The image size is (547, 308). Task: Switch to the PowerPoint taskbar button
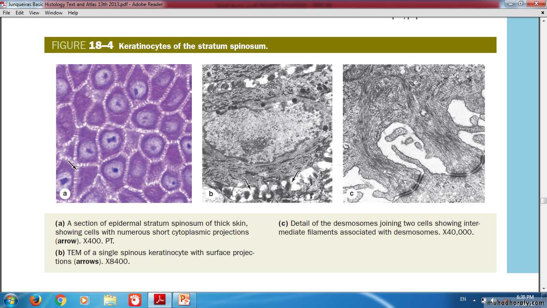click(185, 300)
